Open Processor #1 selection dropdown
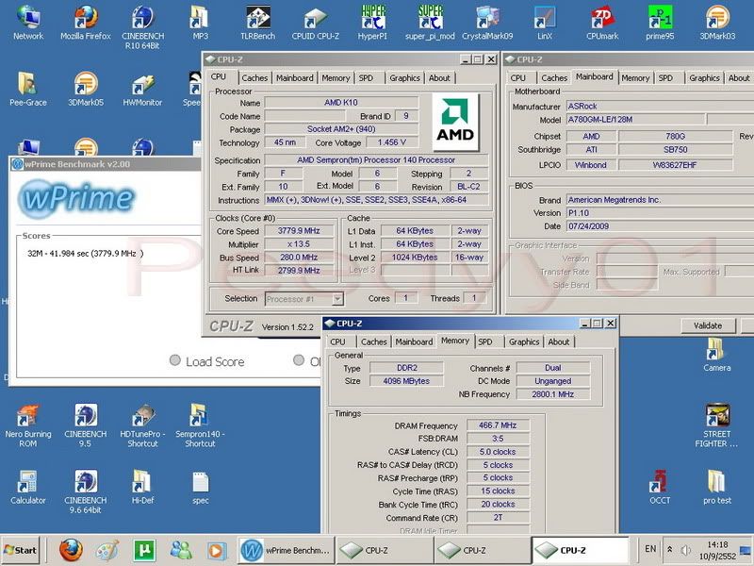This screenshot has height=566, width=754. coord(303,299)
